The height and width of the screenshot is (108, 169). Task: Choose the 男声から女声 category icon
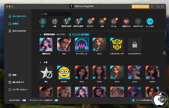click(x=66, y=22)
